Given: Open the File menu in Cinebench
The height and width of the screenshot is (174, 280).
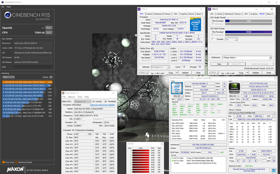Looking at the screenshot, I should [3, 7].
